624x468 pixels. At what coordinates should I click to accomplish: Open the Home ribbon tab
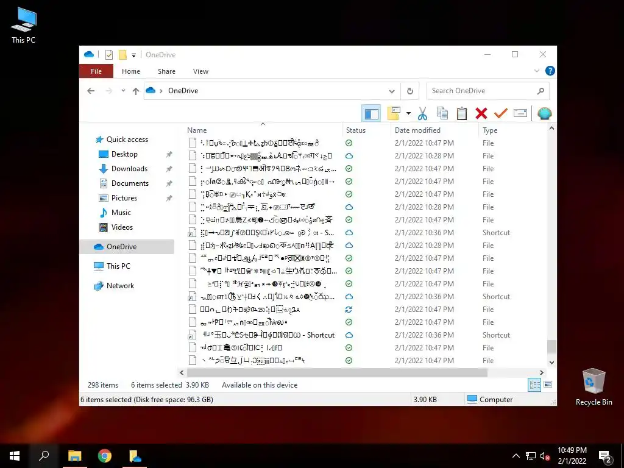click(131, 71)
